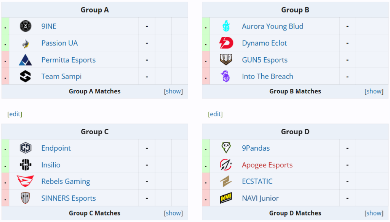Image resolution: width=390 pixels, height=222 pixels.
Task: Expand Group D Matches with show
Action: coord(374,213)
